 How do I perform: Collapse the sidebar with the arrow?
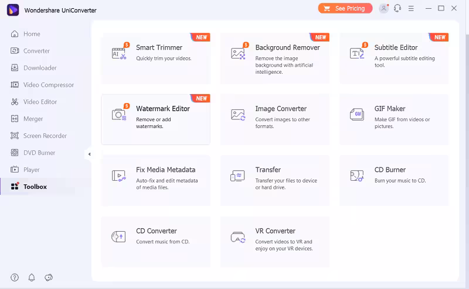point(89,154)
